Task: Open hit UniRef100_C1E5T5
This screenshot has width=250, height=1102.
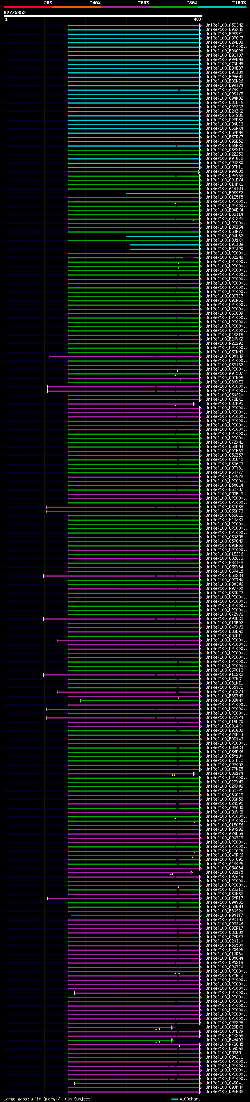Action: [224, 197]
